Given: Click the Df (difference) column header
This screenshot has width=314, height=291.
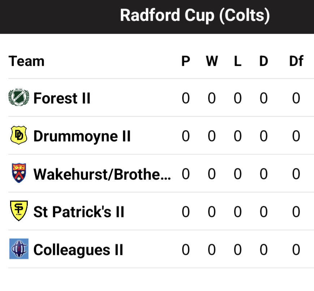Looking at the screenshot, I should click(x=296, y=61).
